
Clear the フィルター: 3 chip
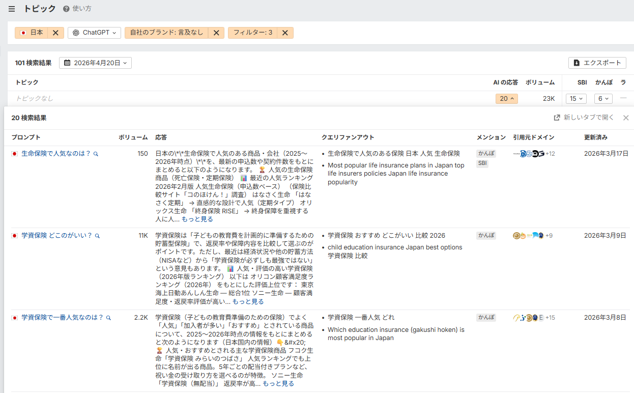(285, 33)
